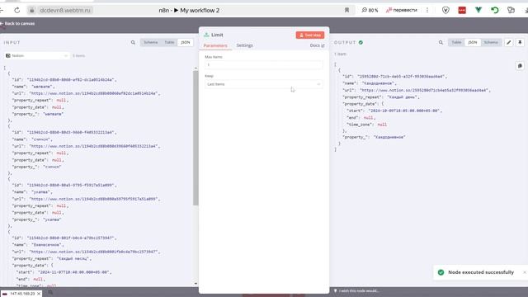This screenshot has width=528, height=297.
Task: Click the "5 items" count in the input panel
Action: tap(79, 56)
